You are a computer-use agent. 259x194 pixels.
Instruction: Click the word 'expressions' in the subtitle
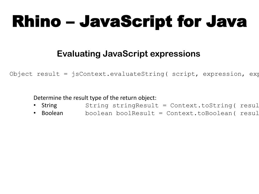point(175,54)
